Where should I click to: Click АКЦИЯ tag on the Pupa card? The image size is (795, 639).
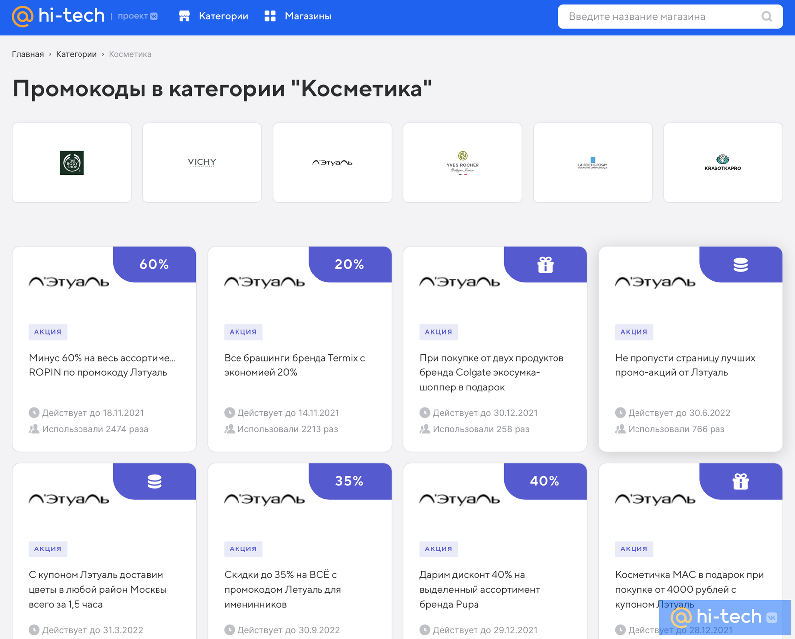click(x=438, y=549)
